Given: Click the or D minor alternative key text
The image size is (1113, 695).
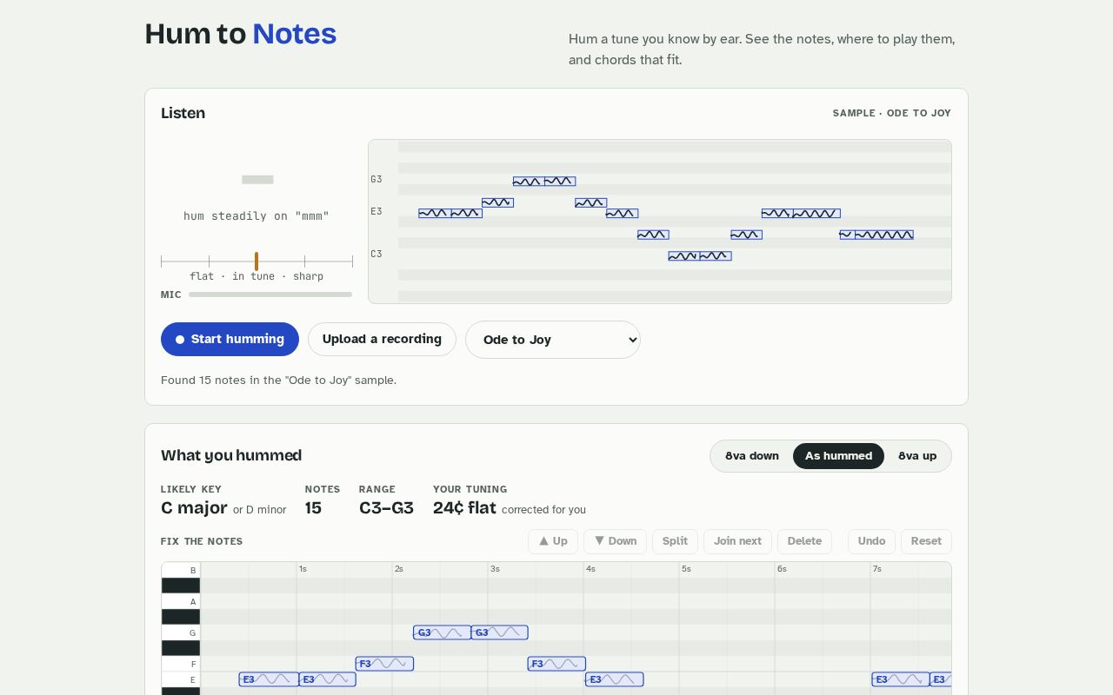Looking at the screenshot, I should click(259, 510).
